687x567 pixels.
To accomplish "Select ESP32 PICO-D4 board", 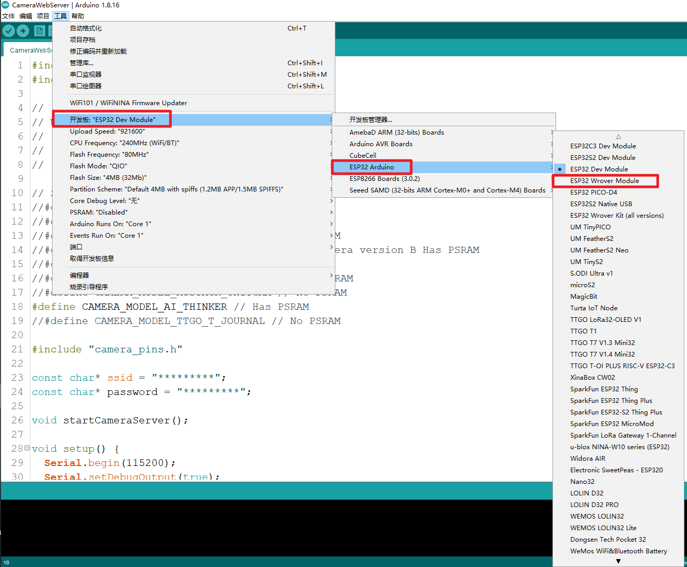I will coord(618,193).
